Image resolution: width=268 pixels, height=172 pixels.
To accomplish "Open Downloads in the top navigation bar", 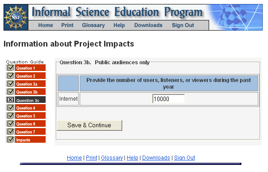I will [148, 25].
